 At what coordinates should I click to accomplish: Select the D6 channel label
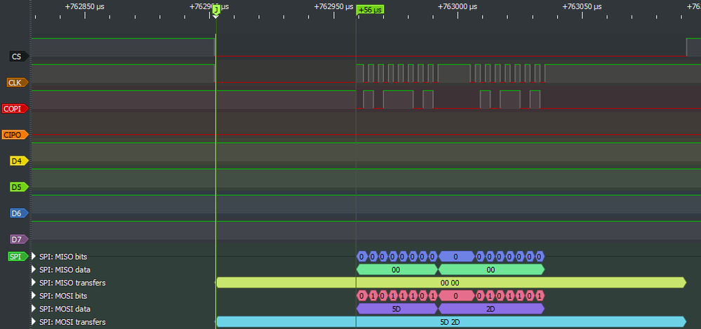(x=19, y=213)
